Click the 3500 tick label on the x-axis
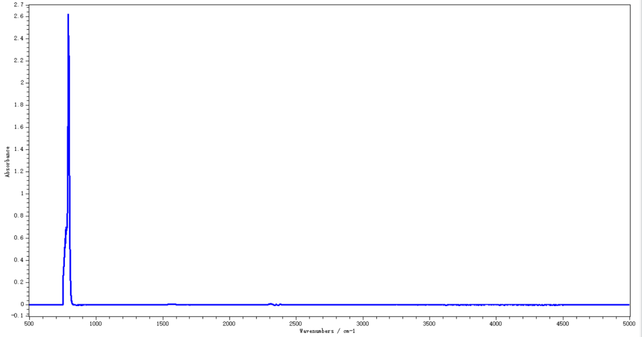Screen dimensions: 642x337 pyautogui.click(x=430, y=323)
